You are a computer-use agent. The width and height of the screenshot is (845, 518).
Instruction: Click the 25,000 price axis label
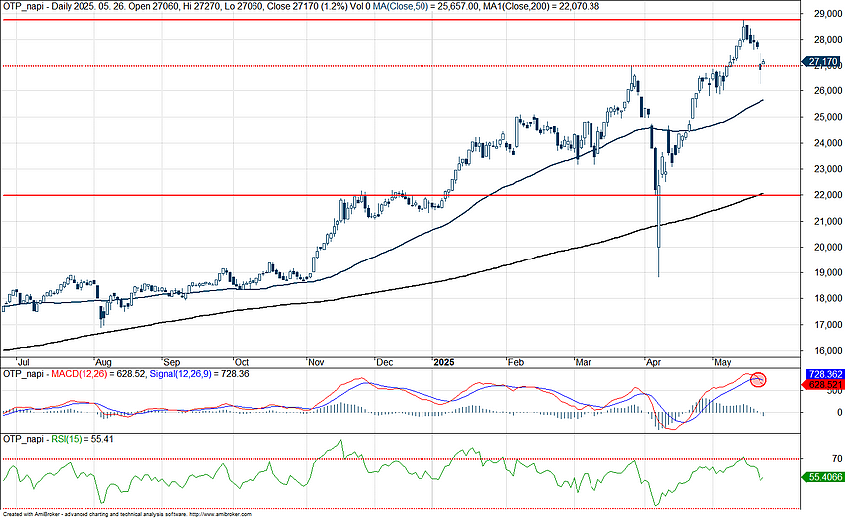coord(829,117)
